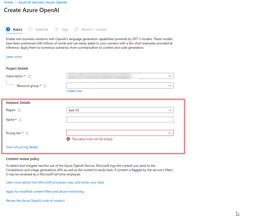This screenshot has width=257, height=216.
Task: Select the step 2 circle for Network
Action: pyautogui.click(x=30, y=29)
